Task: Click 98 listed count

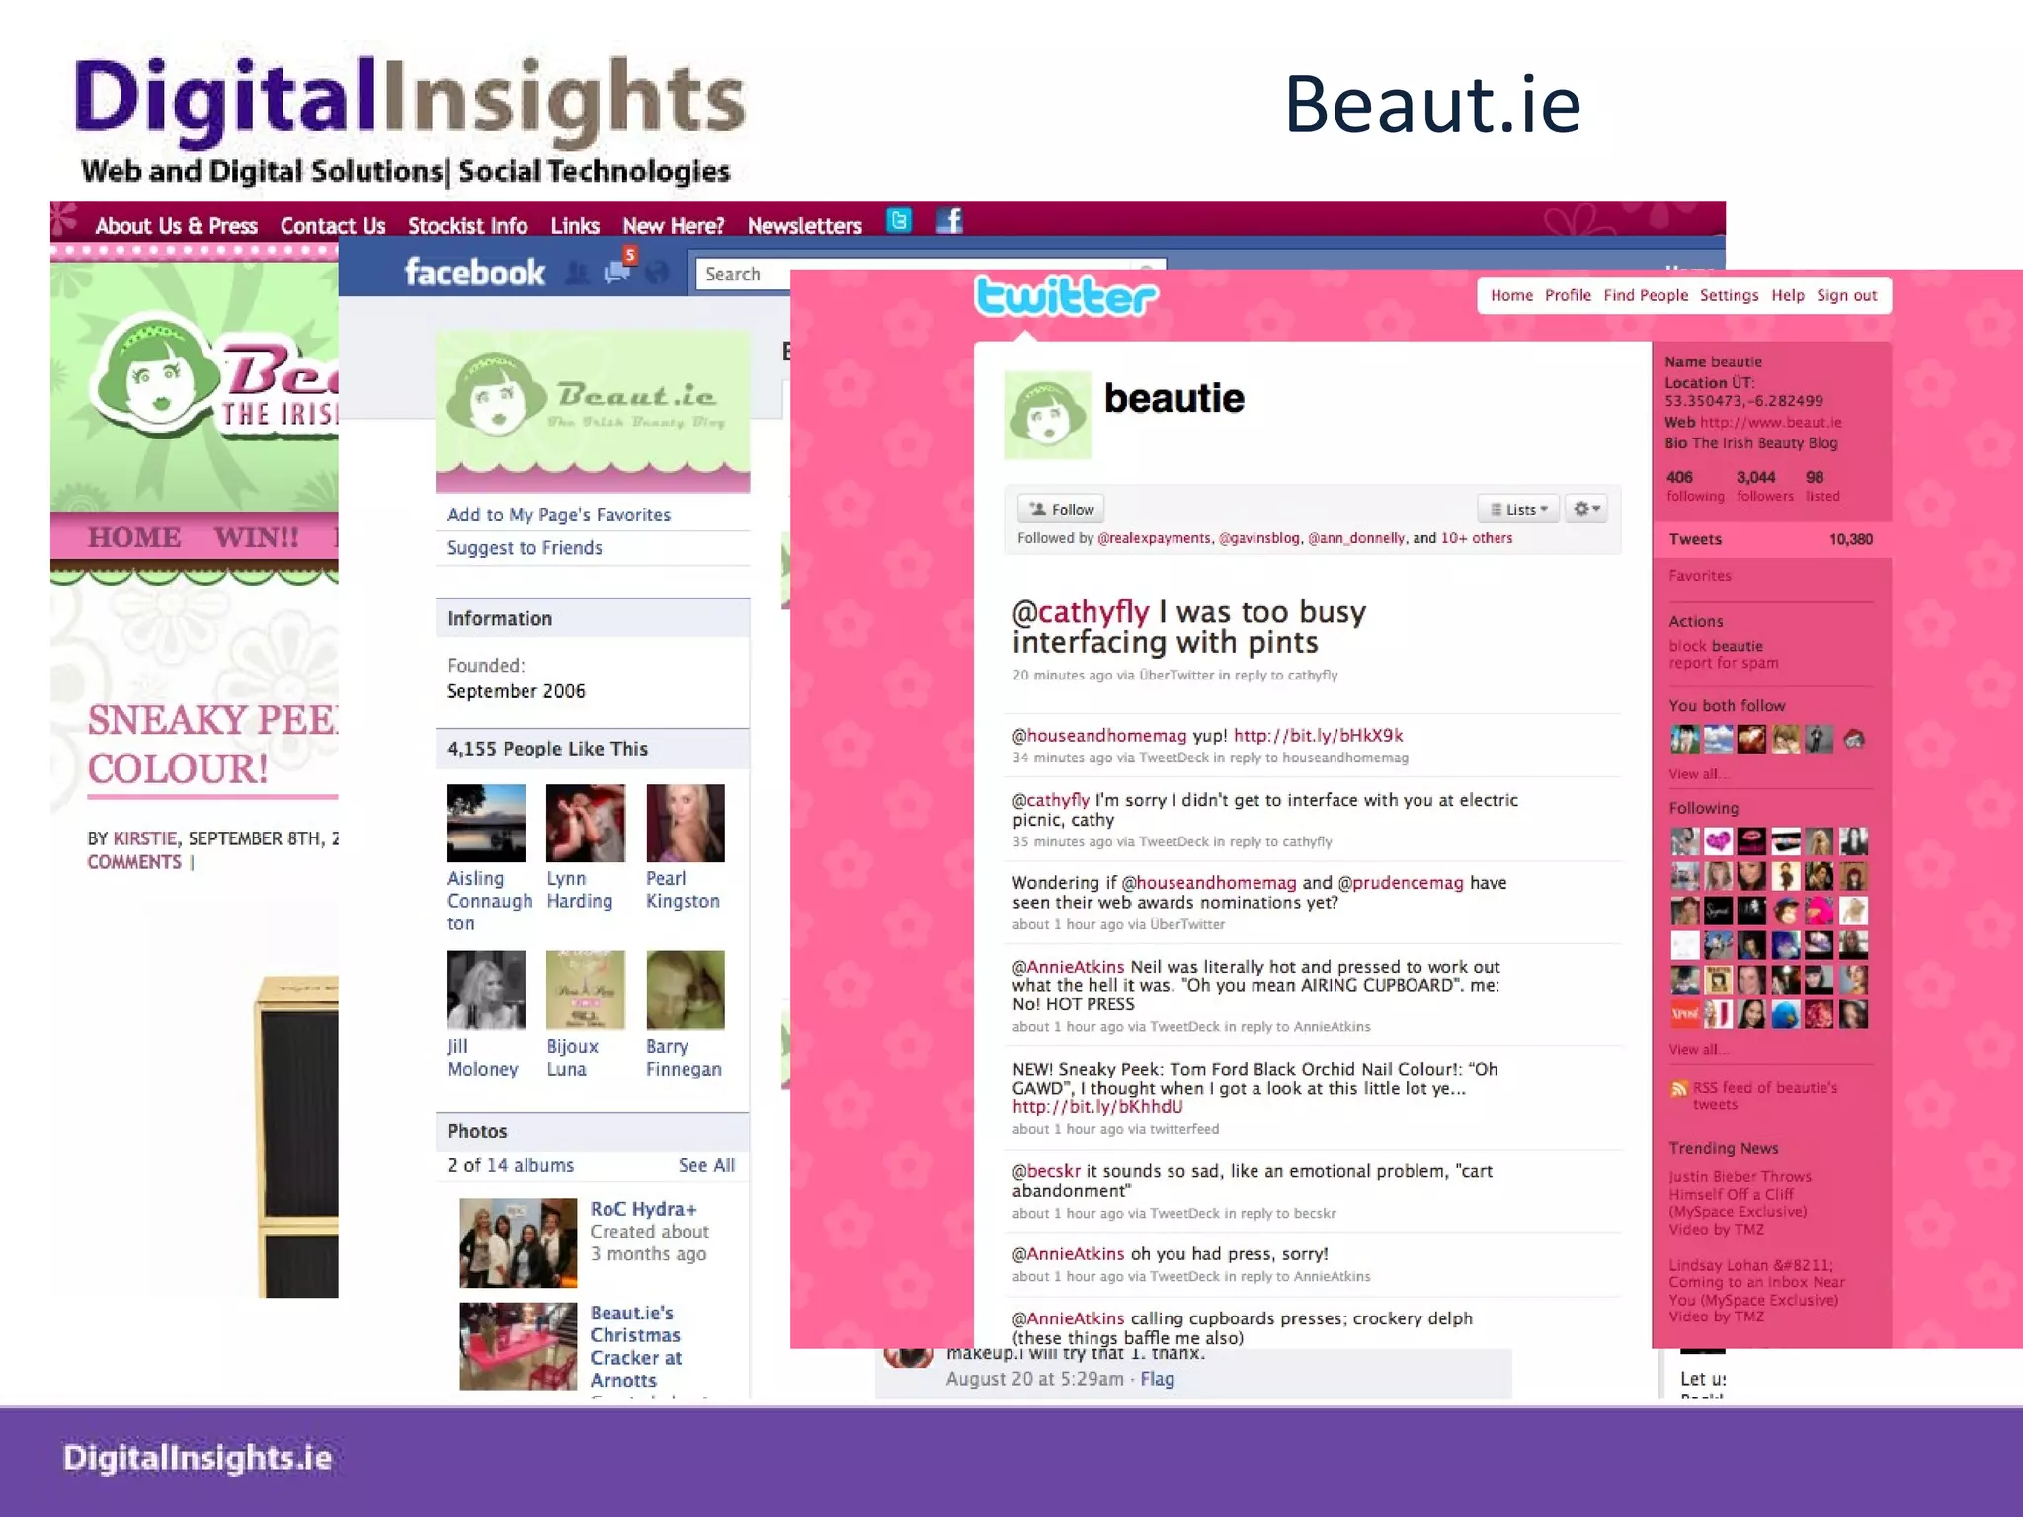Action: pyautogui.click(x=1822, y=486)
